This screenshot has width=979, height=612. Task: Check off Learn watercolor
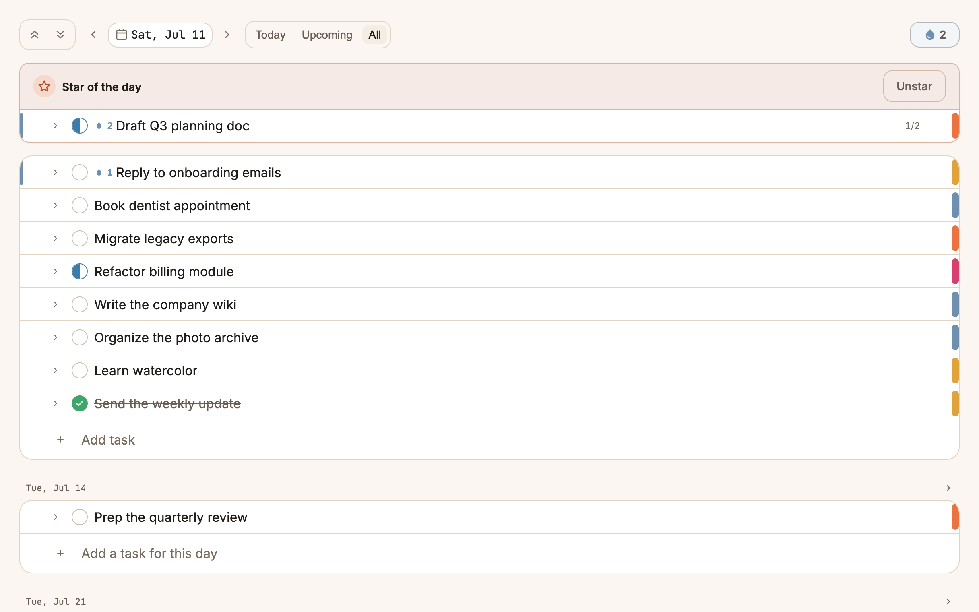(x=80, y=371)
